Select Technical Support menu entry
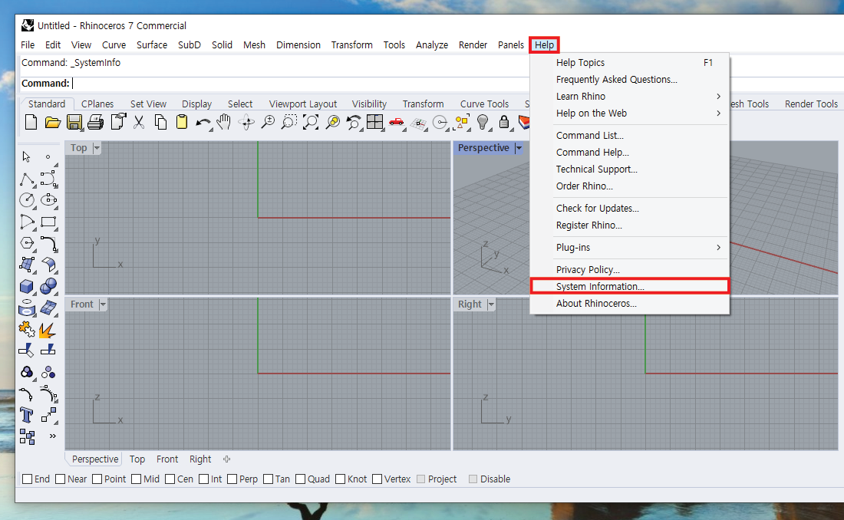 tap(630, 169)
